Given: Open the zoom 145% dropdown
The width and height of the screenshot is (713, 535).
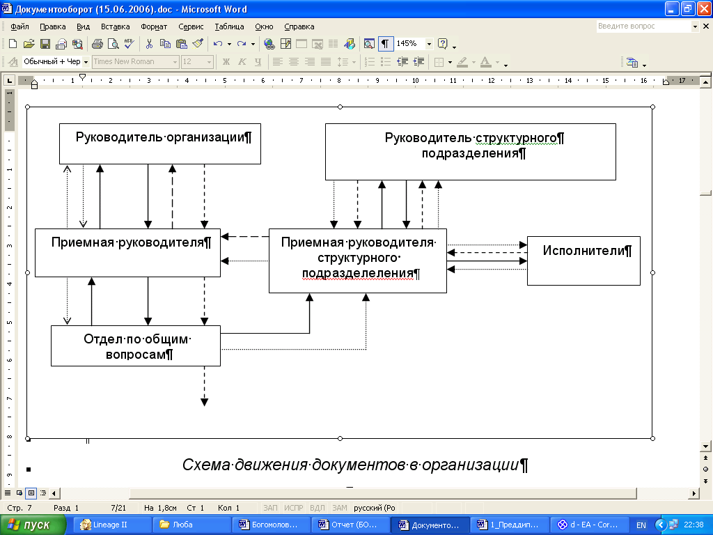Looking at the screenshot, I should click(429, 44).
